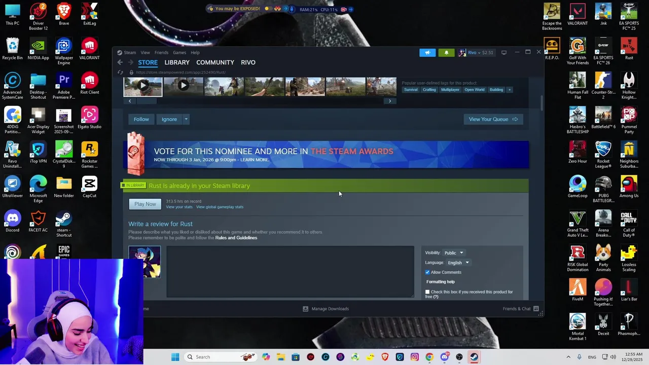649x365 pixels.
Task: Click into the review text area
Action: 290,272
